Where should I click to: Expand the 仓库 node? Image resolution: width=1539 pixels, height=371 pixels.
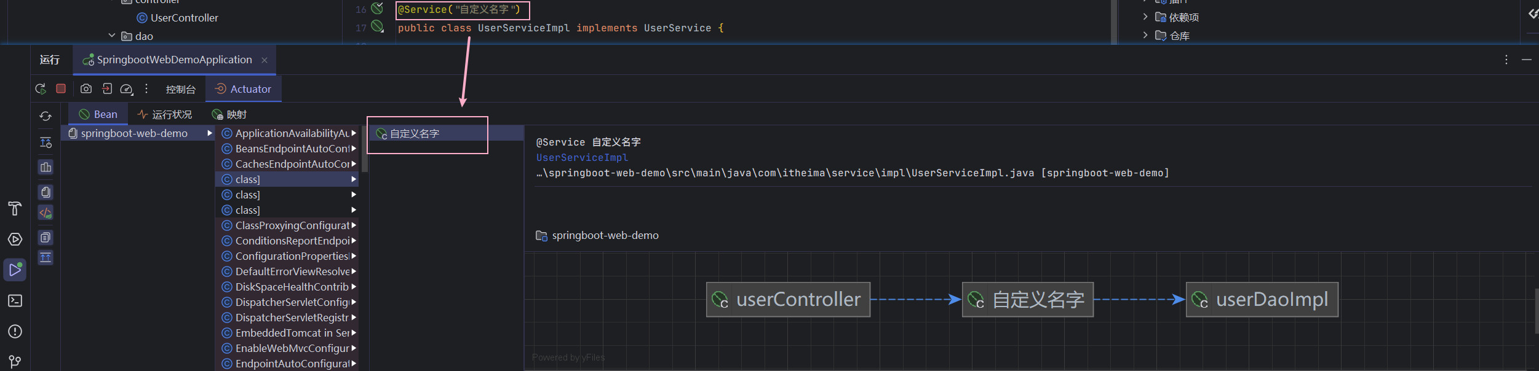[x=1145, y=36]
